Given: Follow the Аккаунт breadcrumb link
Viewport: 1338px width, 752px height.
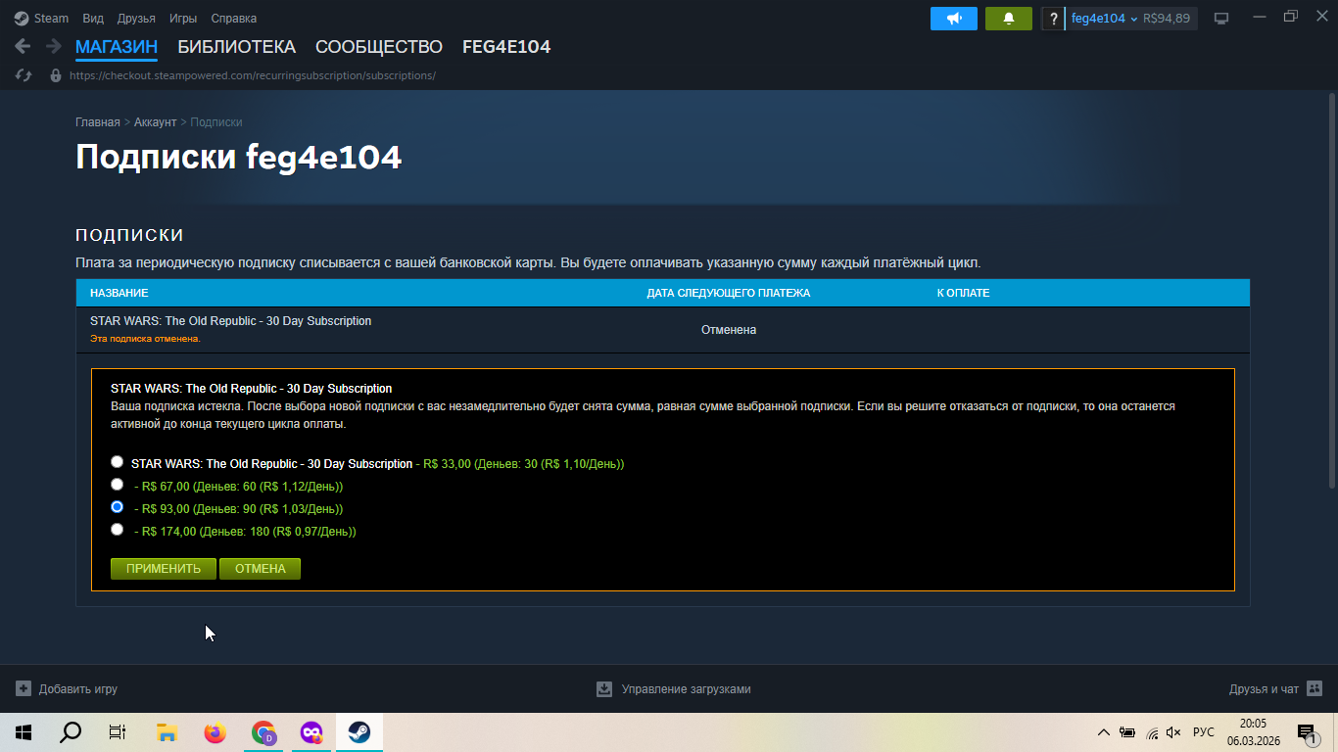Looking at the screenshot, I should click(155, 122).
